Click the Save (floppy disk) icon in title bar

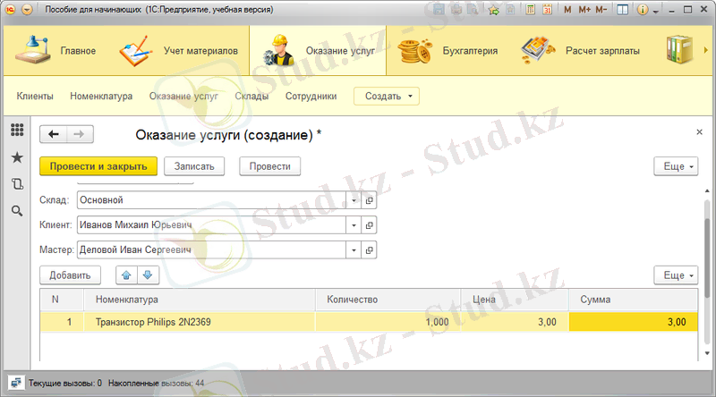pyautogui.click(x=439, y=10)
